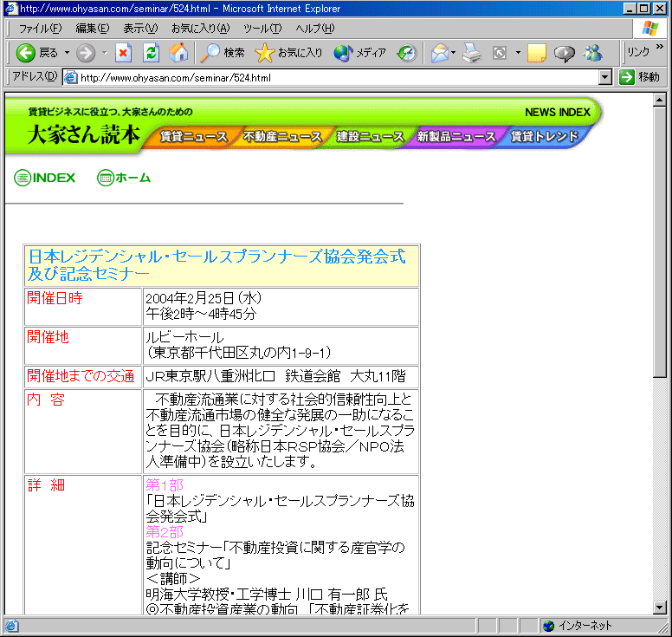The image size is (672, 637).
Task: Select 賃貸トレンド tab
Action: pyautogui.click(x=545, y=137)
